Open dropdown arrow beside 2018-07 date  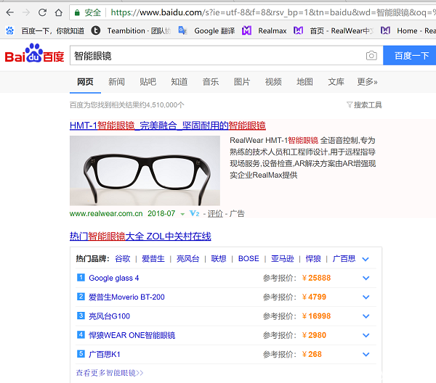tap(182, 214)
